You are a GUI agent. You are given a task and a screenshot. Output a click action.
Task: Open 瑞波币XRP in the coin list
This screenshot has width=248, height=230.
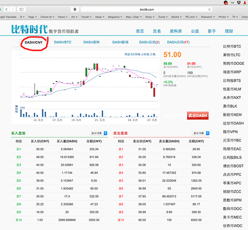click(x=232, y=72)
